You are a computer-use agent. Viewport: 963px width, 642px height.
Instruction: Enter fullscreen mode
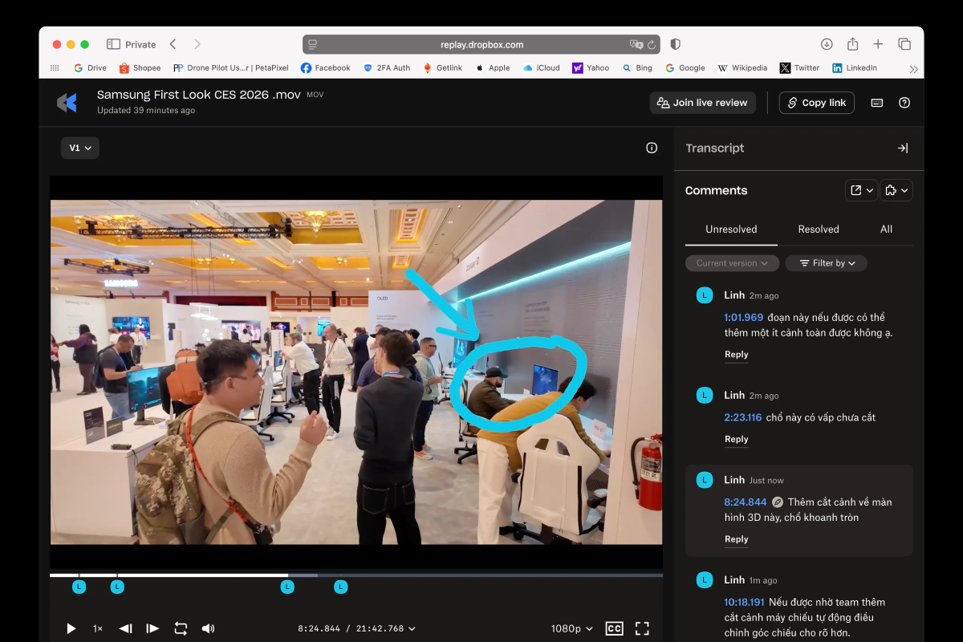click(641, 628)
